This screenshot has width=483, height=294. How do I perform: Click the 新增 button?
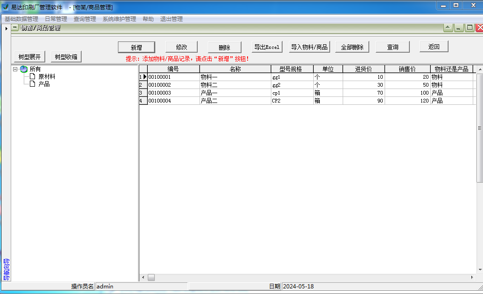tap(137, 48)
